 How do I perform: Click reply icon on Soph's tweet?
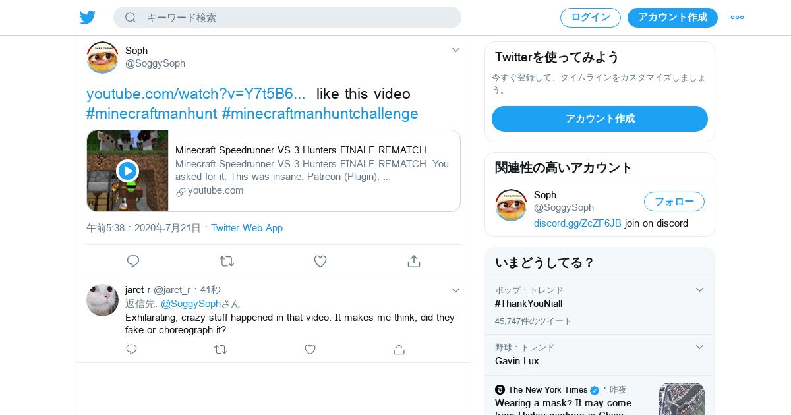133,262
